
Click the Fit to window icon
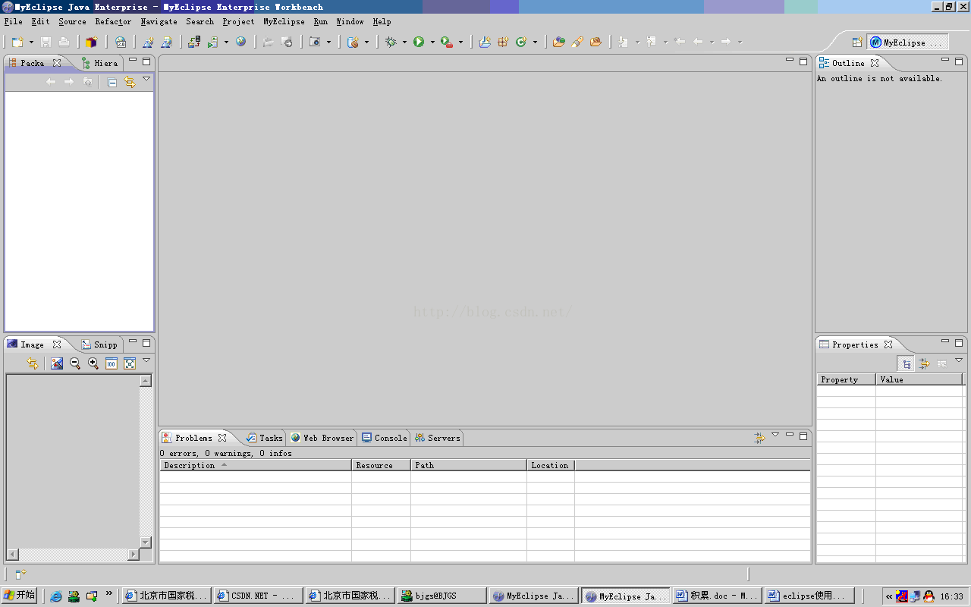[130, 363]
